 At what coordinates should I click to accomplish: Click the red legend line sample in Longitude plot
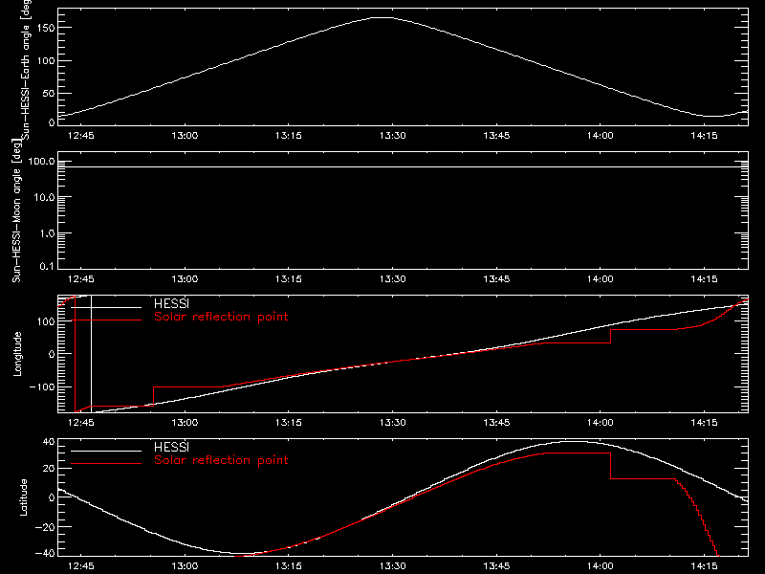click(x=106, y=320)
